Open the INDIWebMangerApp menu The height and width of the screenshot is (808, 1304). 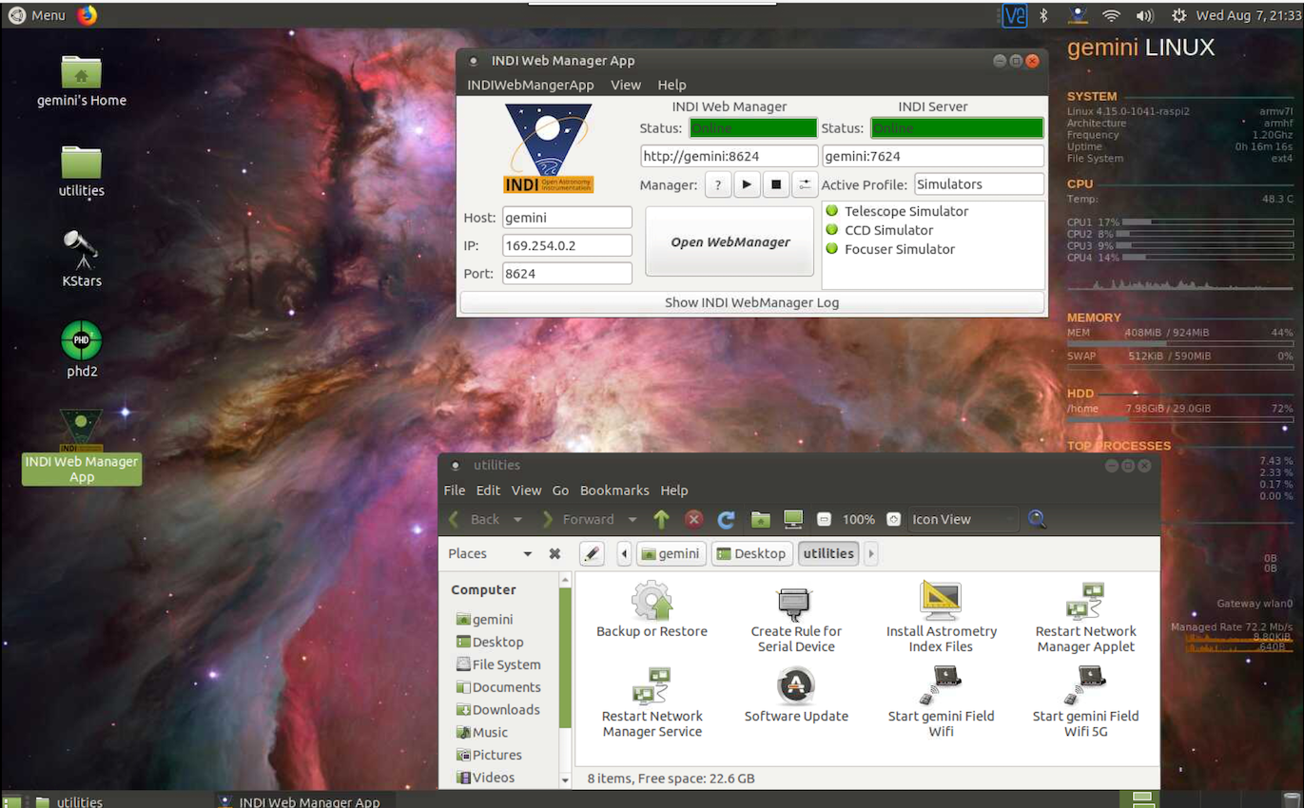530,85
